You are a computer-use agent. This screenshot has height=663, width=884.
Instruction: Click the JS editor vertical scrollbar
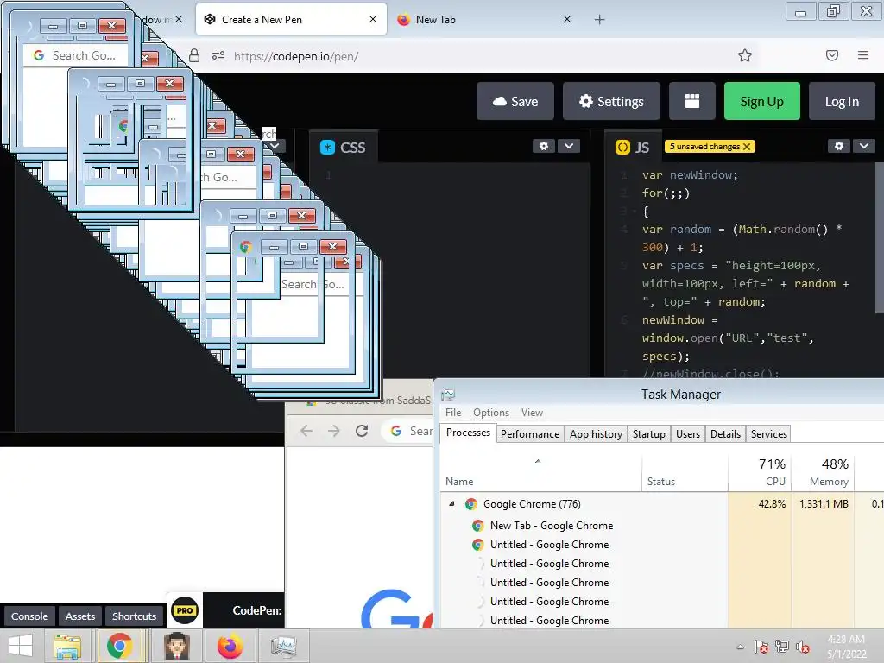(x=880, y=238)
